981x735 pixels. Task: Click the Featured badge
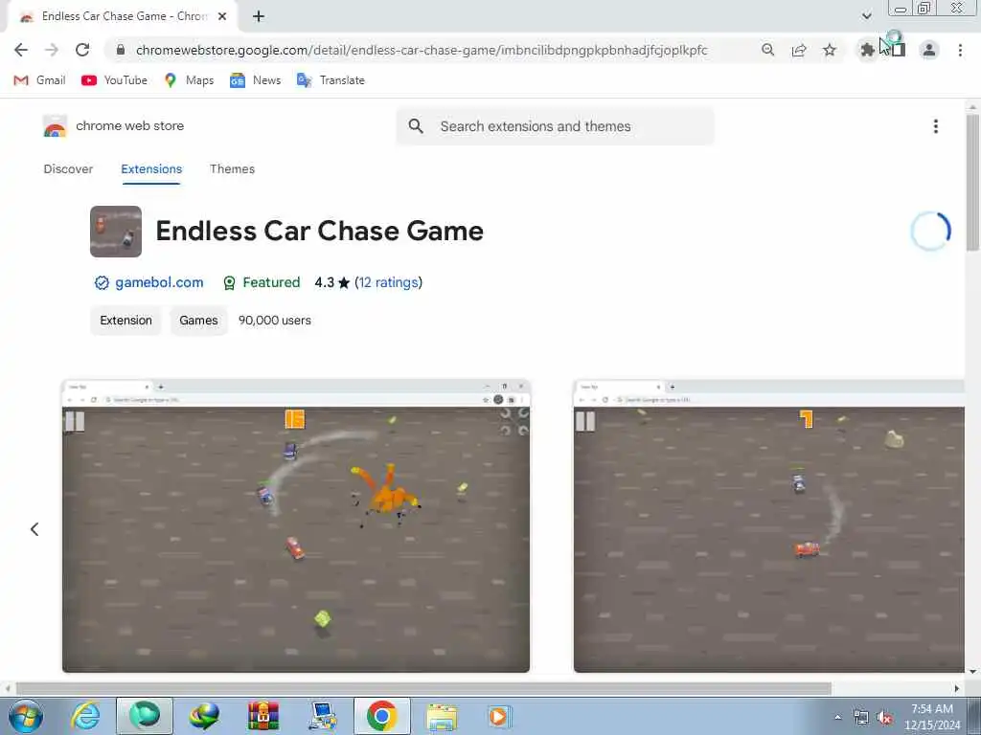[x=262, y=282]
